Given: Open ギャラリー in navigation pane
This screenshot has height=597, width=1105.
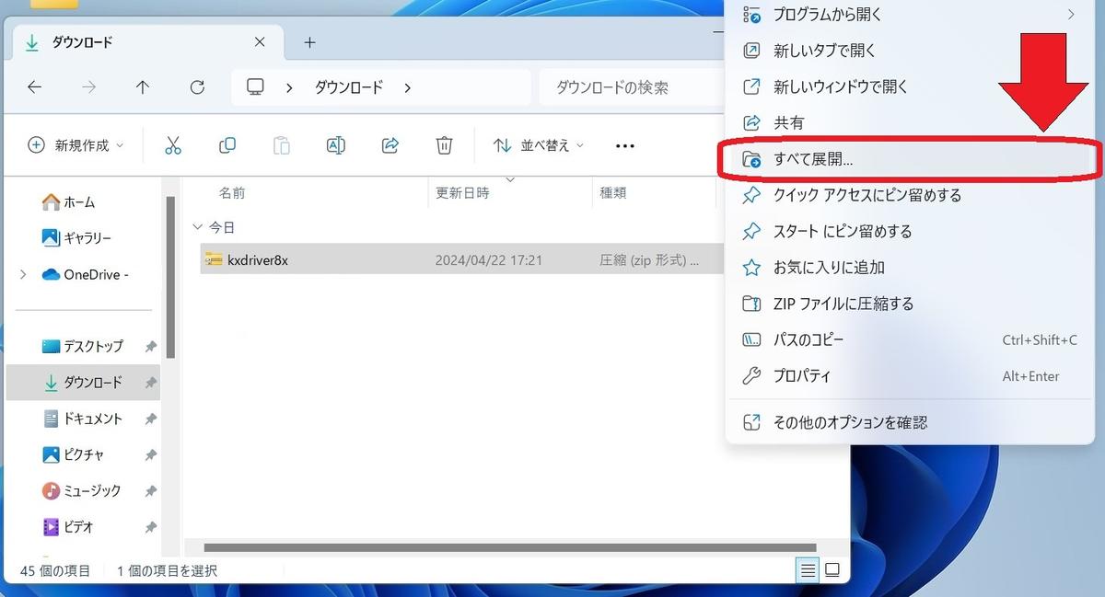Looking at the screenshot, I should [x=76, y=238].
